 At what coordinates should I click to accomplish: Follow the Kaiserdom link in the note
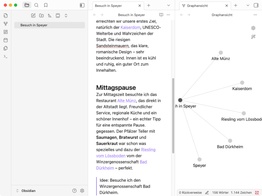(130, 27)
